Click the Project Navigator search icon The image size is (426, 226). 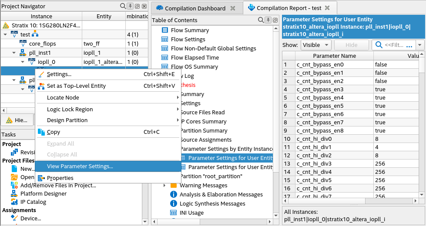click(123, 6)
